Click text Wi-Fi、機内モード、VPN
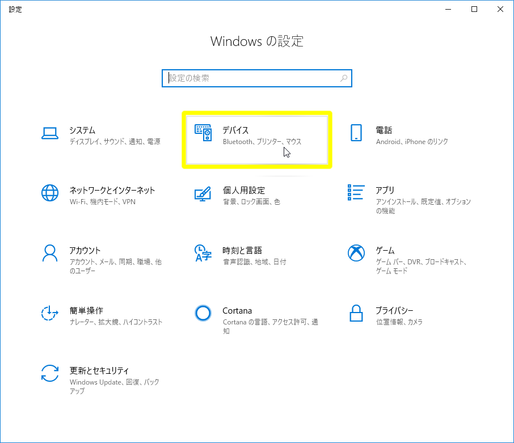 tap(103, 202)
